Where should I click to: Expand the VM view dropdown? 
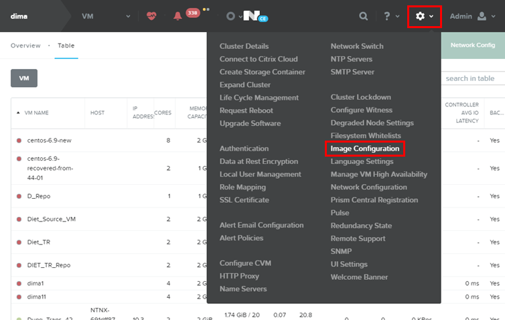pyautogui.click(x=128, y=16)
